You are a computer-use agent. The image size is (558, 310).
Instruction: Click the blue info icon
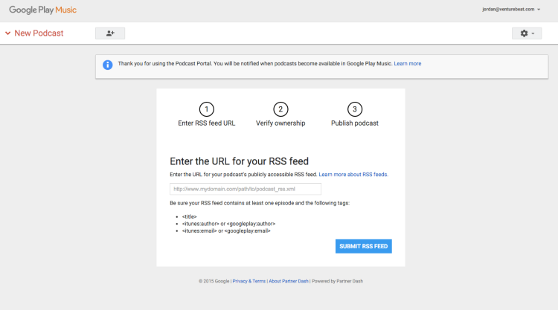(x=107, y=65)
